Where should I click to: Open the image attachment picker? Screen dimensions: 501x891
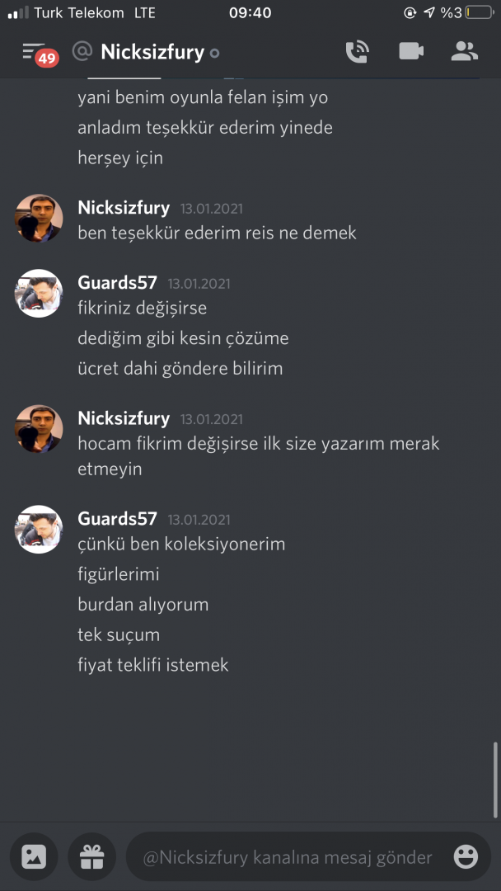tap(34, 856)
